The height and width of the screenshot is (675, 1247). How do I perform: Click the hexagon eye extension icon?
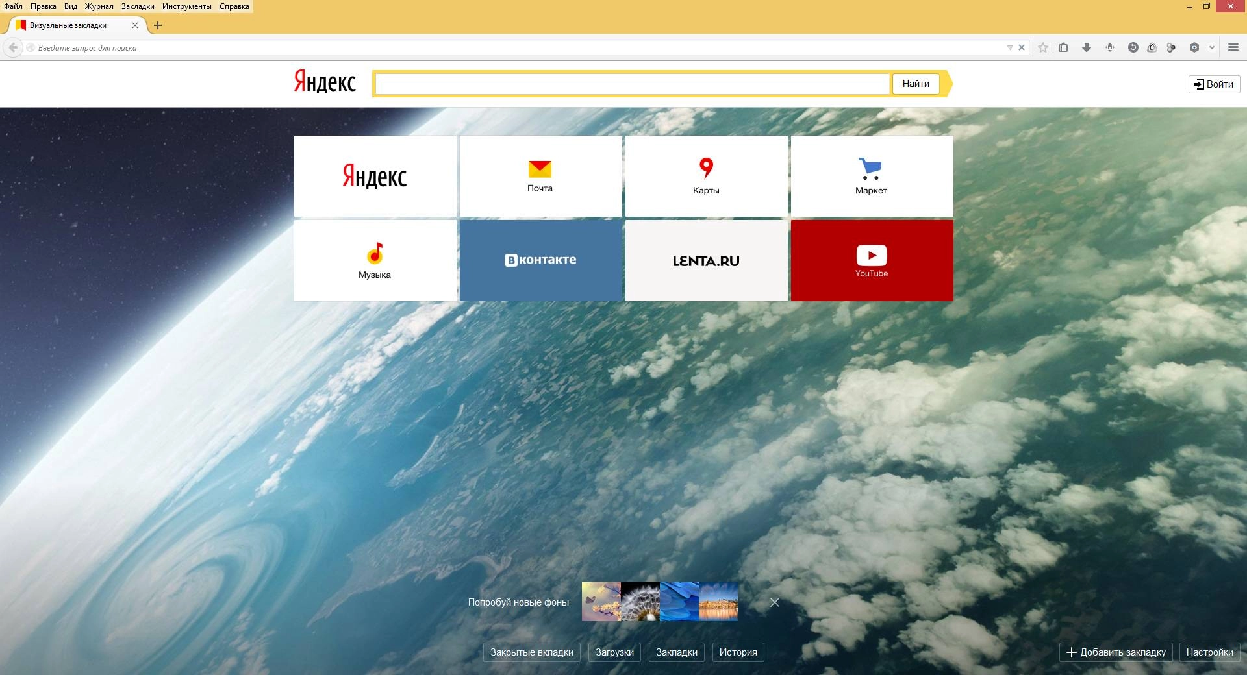pyautogui.click(x=1194, y=47)
